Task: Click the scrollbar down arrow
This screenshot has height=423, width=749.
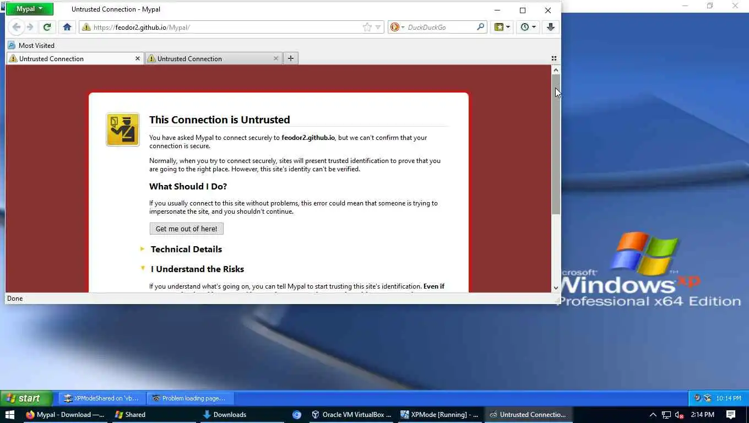Action: [x=556, y=288]
